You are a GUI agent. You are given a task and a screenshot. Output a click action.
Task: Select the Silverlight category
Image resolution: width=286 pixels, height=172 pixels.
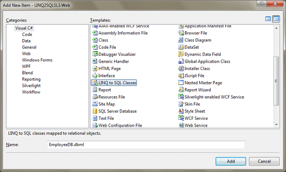click(x=31, y=86)
